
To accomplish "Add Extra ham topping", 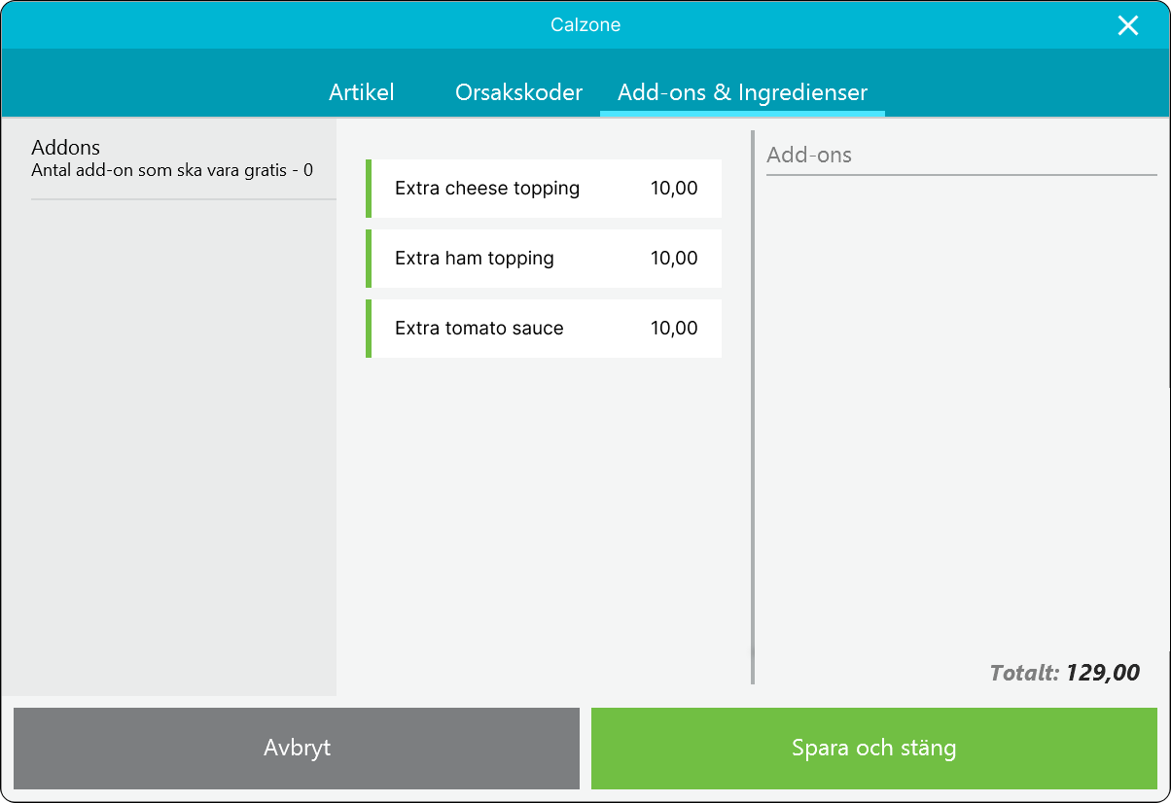I will click(475, 259).
